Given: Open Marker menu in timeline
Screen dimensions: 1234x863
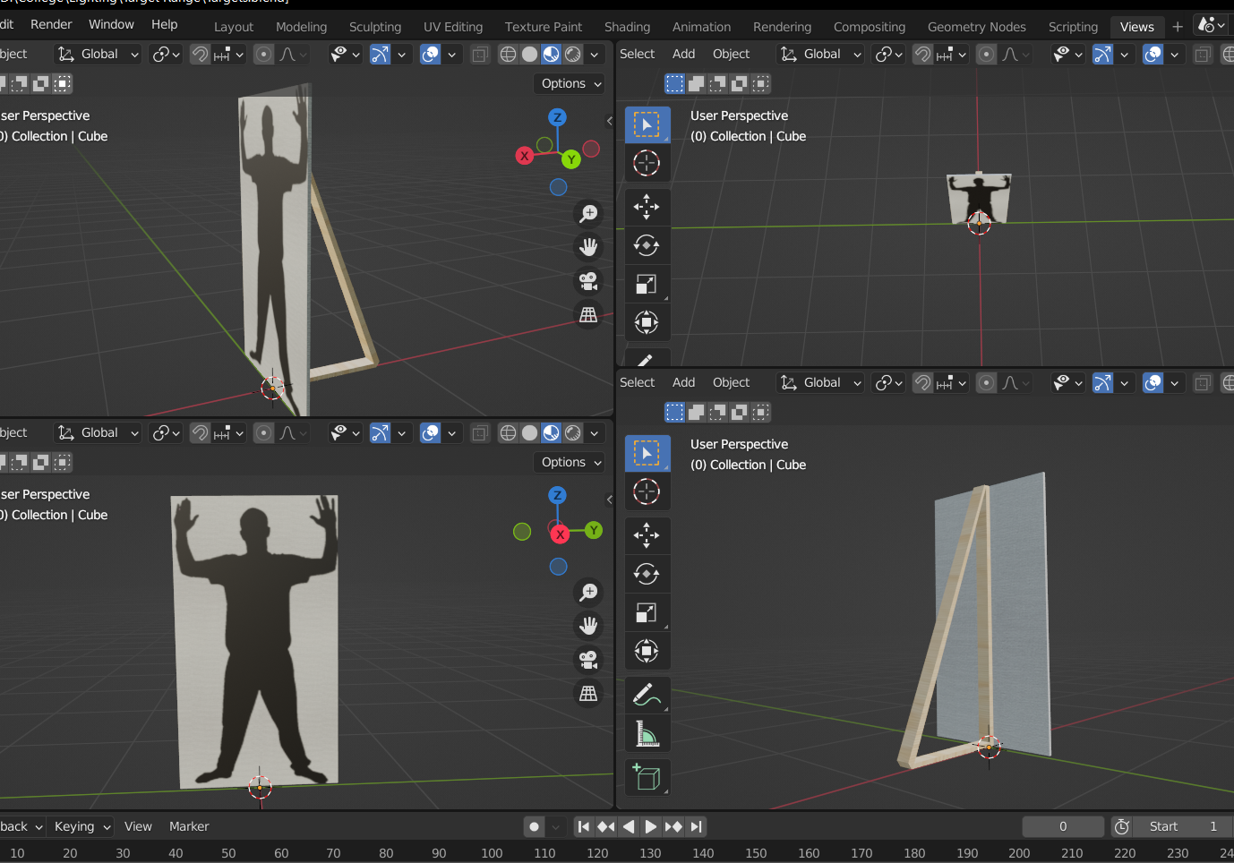Looking at the screenshot, I should 189,826.
